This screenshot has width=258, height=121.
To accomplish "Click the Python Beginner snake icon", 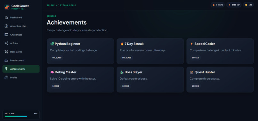I will click(52, 44).
